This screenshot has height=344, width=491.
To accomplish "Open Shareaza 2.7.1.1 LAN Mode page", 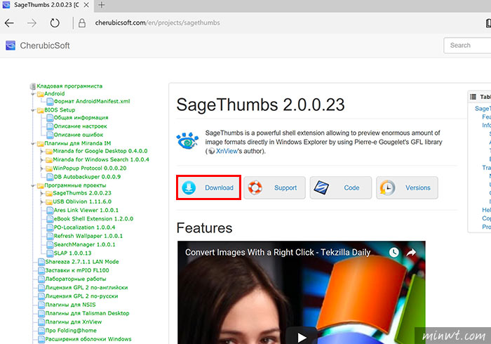I will [x=82, y=262].
